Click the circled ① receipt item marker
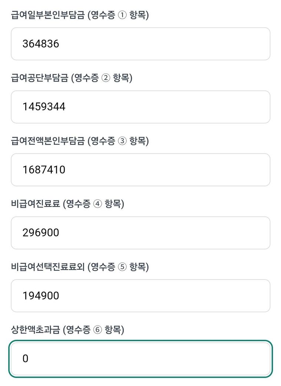 pyautogui.click(x=122, y=16)
